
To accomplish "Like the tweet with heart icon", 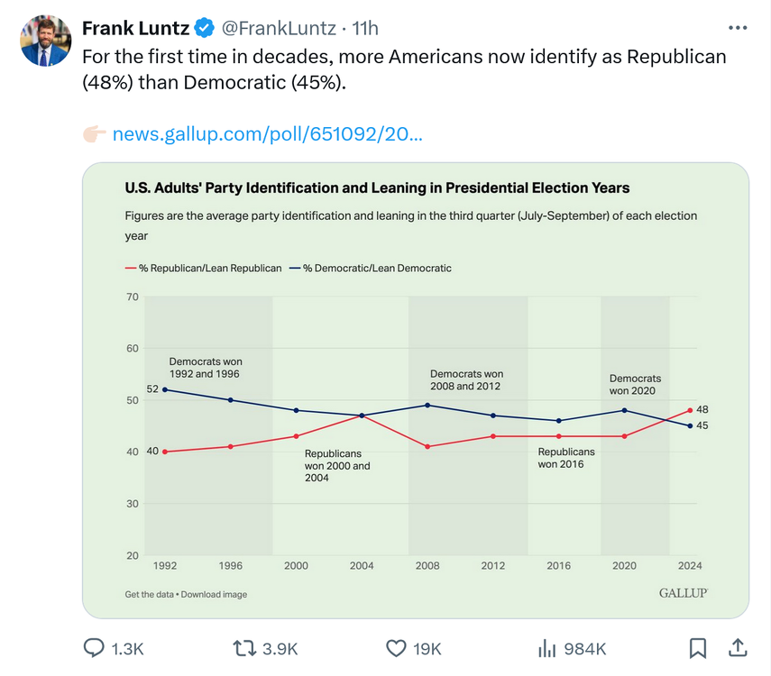I will [395, 648].
